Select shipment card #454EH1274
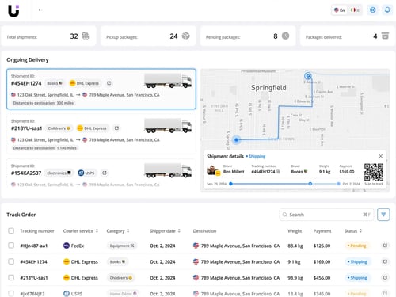The width and height of the screenshot is (396, 297). click(101, 89)
